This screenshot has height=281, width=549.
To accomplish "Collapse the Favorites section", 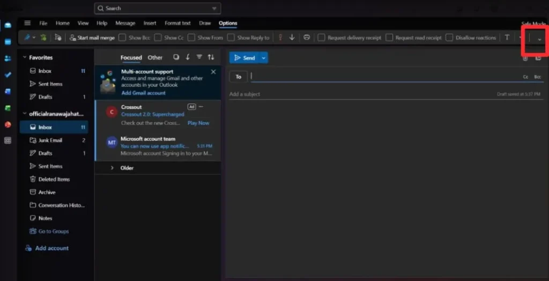I will pos(25,57).
